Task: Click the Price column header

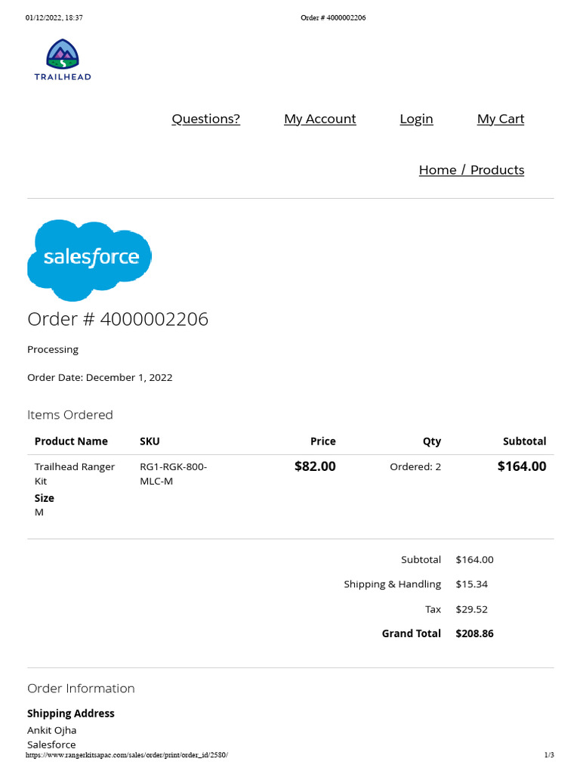Action: (322, 441)
